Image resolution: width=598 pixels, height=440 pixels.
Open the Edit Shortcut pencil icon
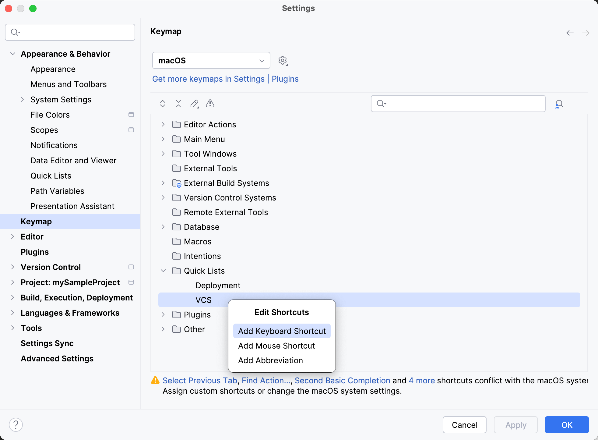194,104
